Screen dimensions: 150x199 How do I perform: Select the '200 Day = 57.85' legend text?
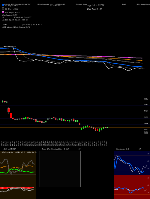pos(12,13)
